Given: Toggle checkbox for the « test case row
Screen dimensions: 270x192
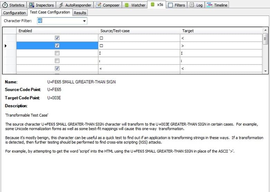Looking at the screenshot, I should click(x=57, y=68).
